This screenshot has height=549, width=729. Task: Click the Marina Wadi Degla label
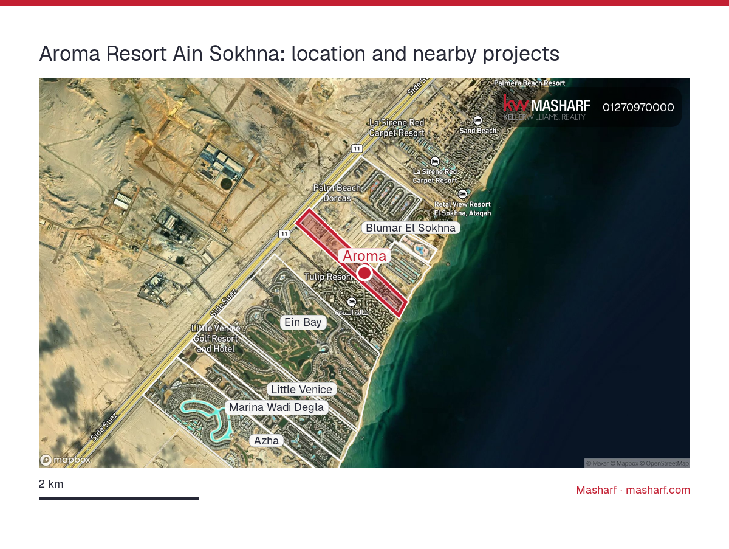pos(276,407)
